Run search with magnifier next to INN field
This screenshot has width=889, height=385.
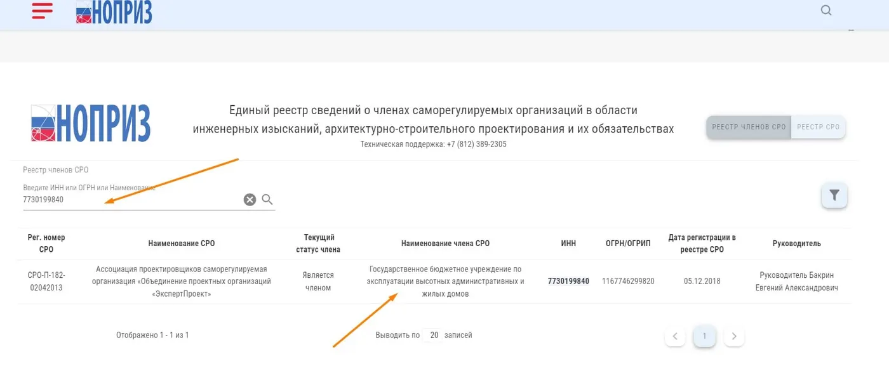click(267, 200)
